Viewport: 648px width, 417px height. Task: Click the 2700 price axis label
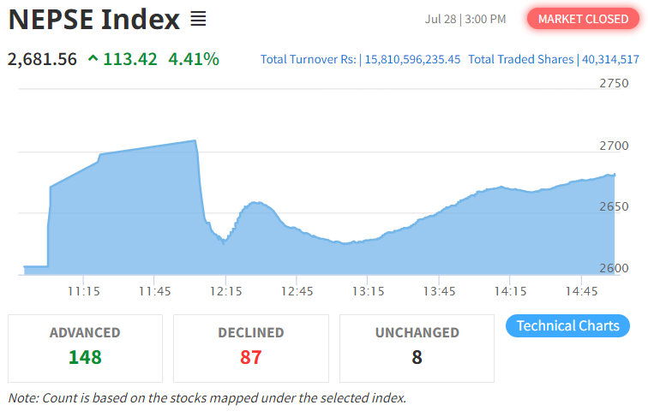coord(614,146)
